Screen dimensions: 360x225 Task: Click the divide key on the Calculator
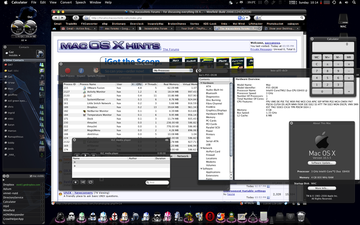click(x=338, y=64)
